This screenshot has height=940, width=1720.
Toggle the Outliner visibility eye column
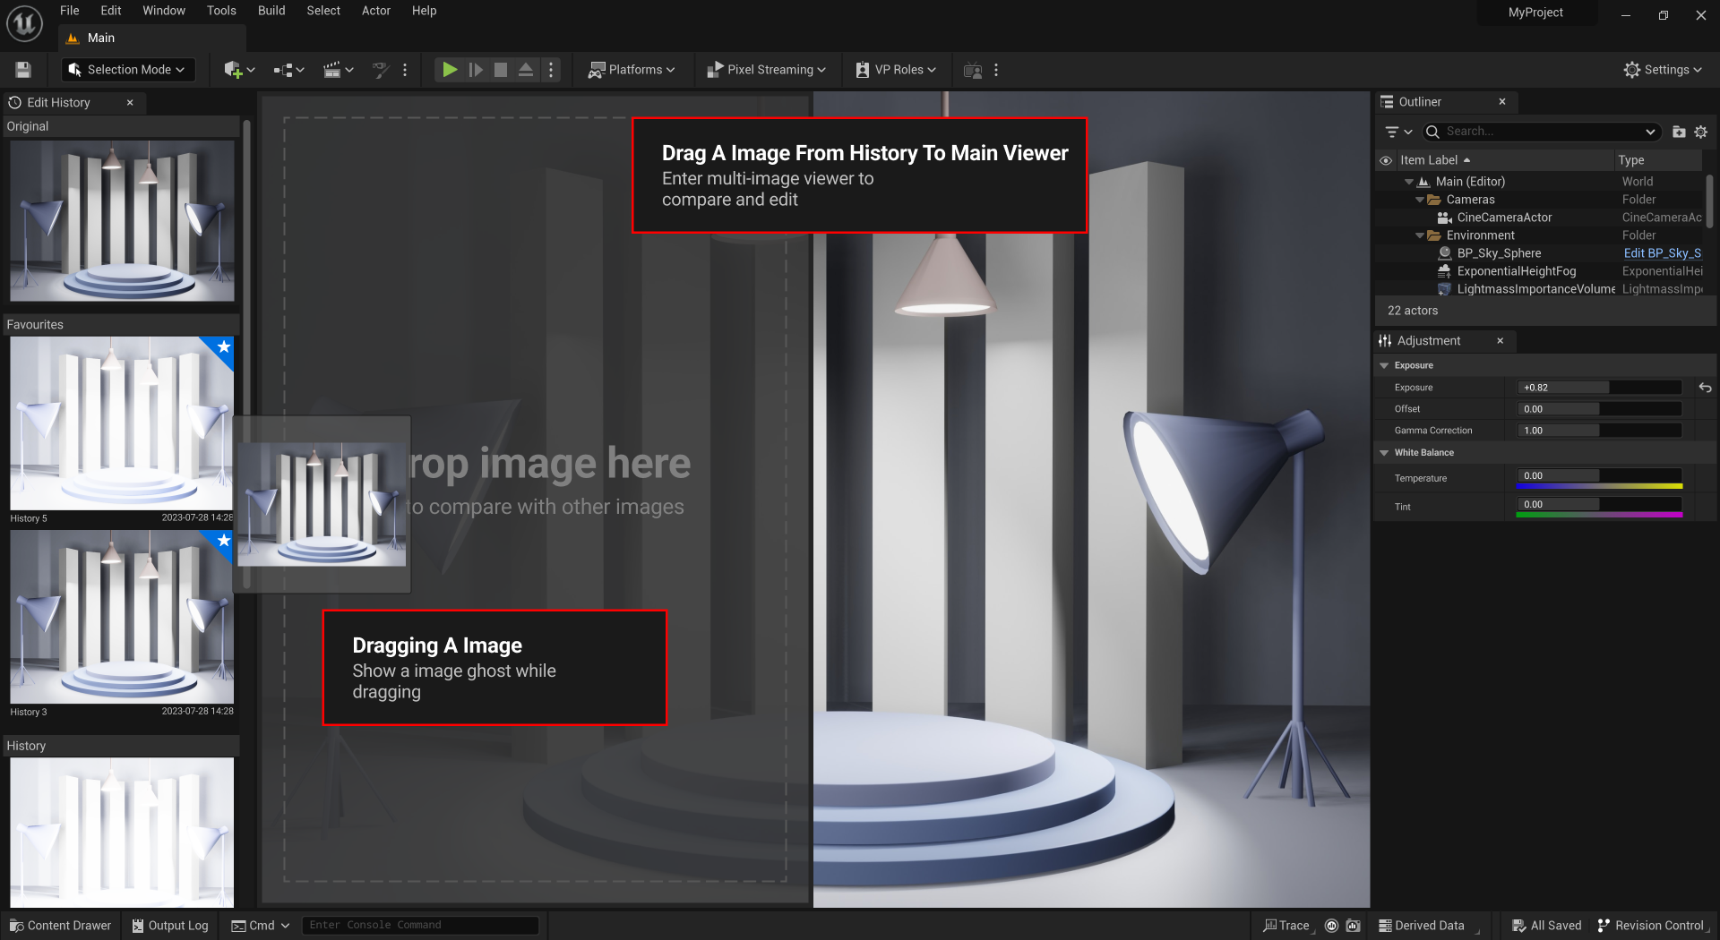pos(1386,160)
